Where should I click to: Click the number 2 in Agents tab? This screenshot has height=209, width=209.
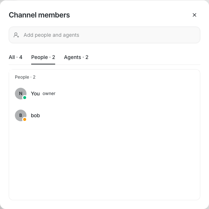click(x=87, y=57)
